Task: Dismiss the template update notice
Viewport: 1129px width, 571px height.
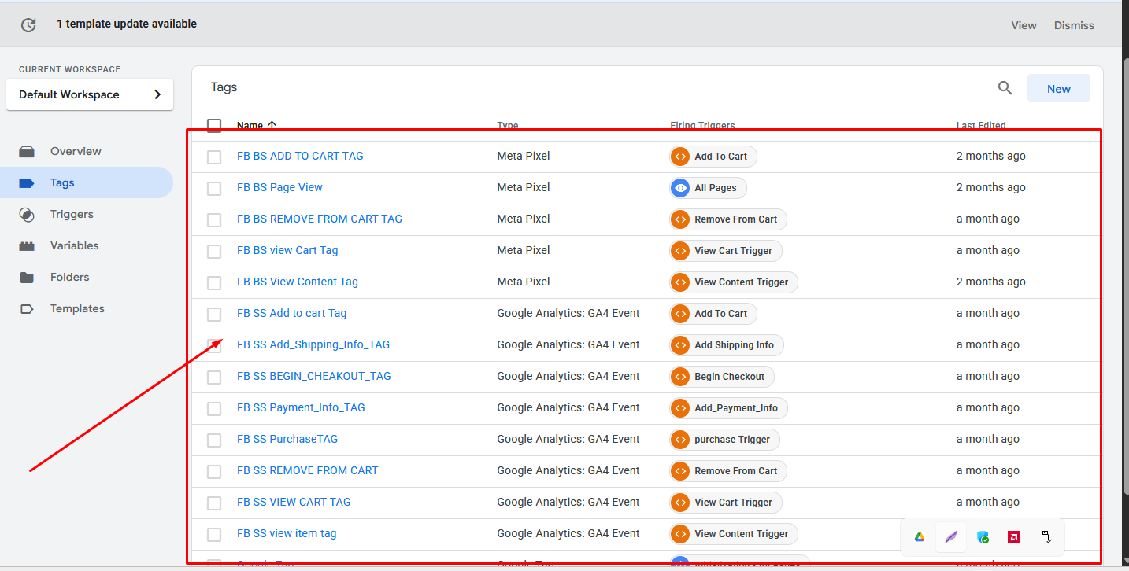Action: point(1074,25)
